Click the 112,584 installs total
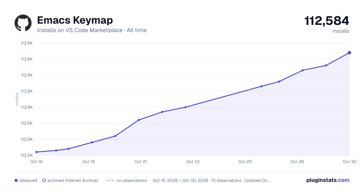364x191 pixels. click(327, 21)
